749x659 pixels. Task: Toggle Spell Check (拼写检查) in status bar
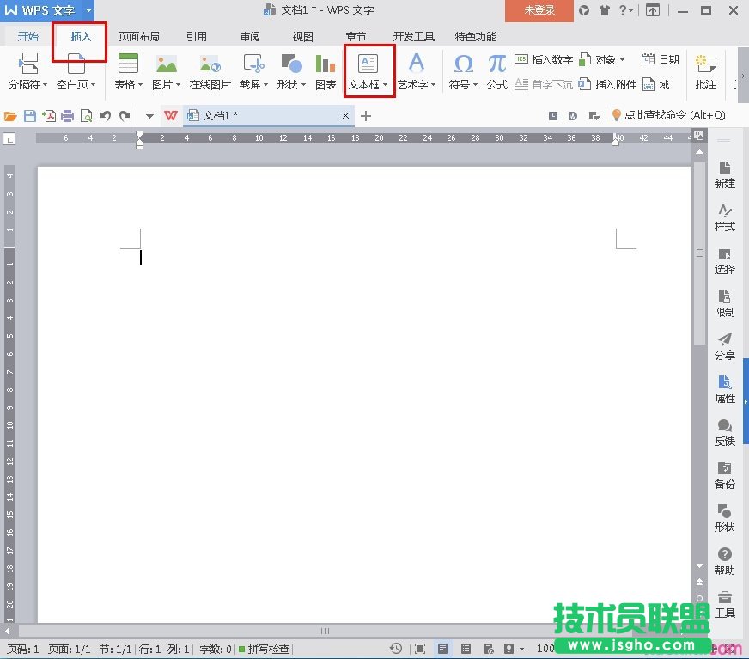point(265,649)
